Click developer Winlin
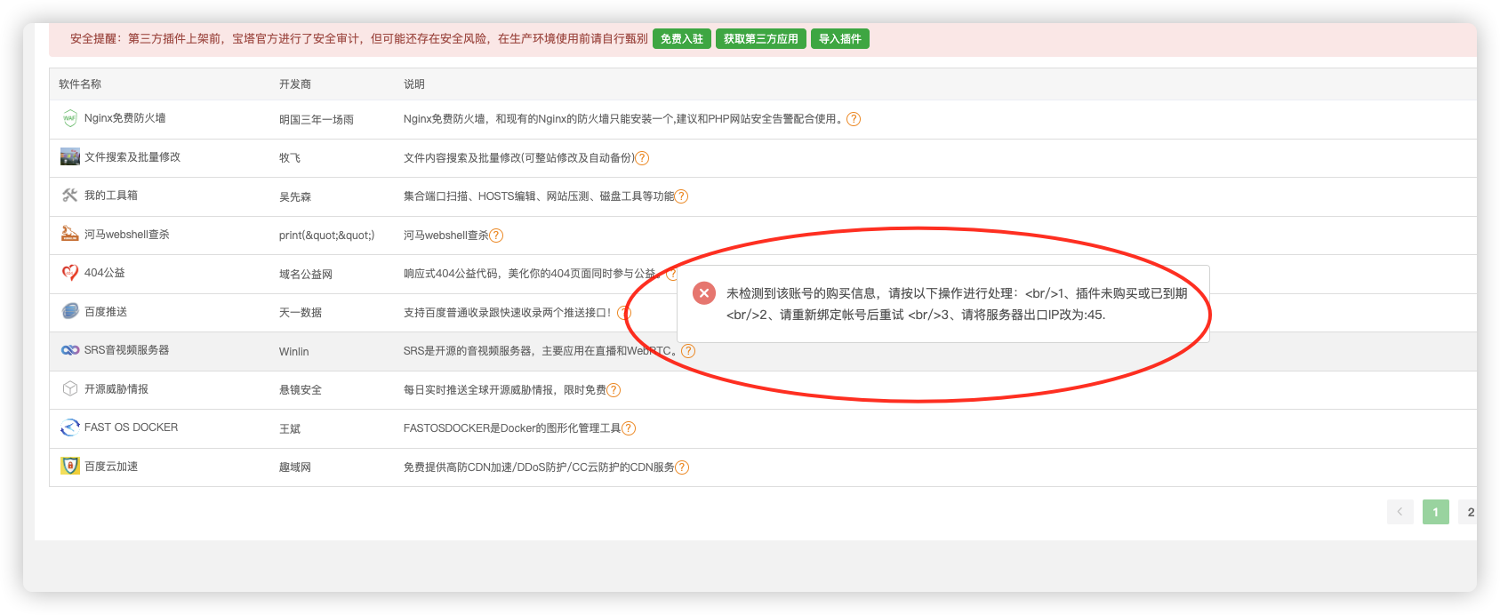 [x=294, y=352]
